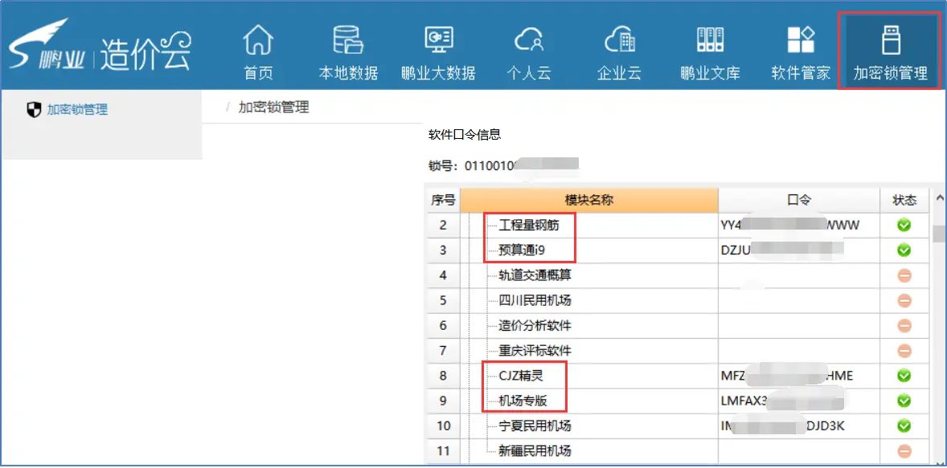This screenshot has width=947, height=468.
Task: Select the 轨道交通概算 module row
Action: click(x=678, y=275)
